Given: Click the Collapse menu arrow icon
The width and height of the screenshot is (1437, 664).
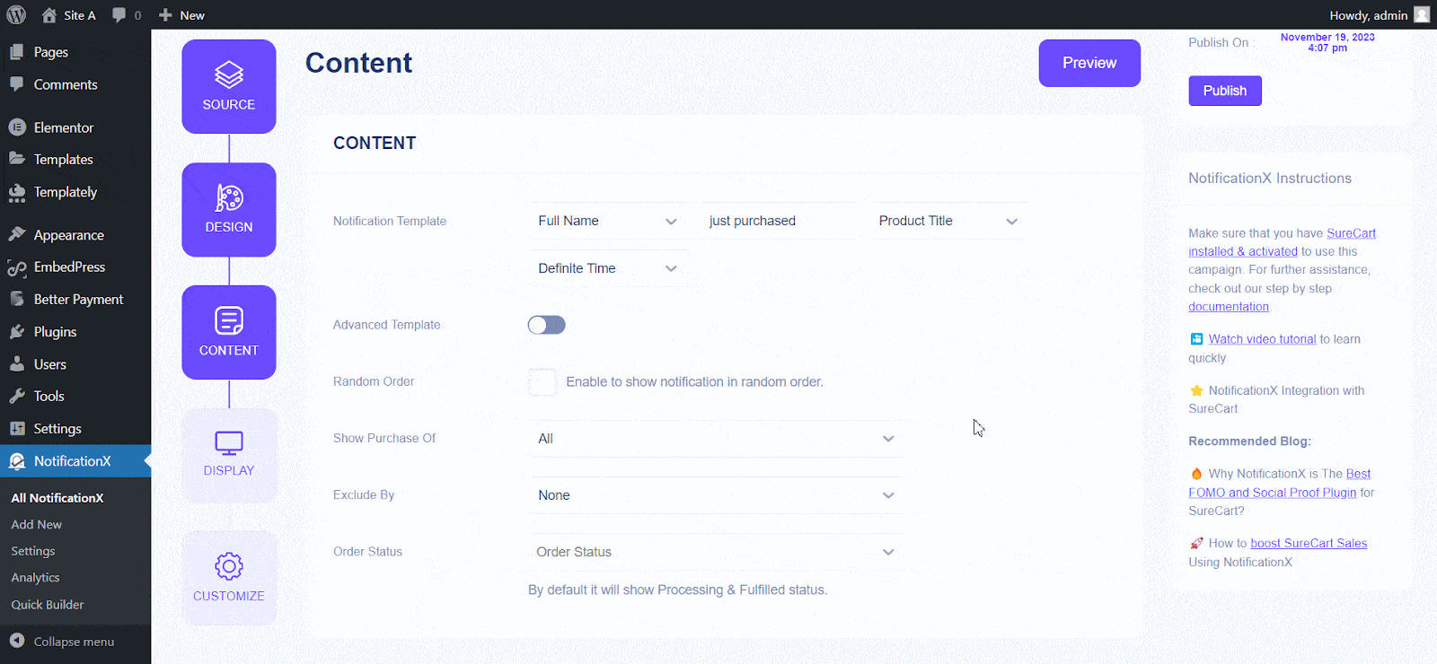Looking at the screenshot, I should (x=17, y=641).
